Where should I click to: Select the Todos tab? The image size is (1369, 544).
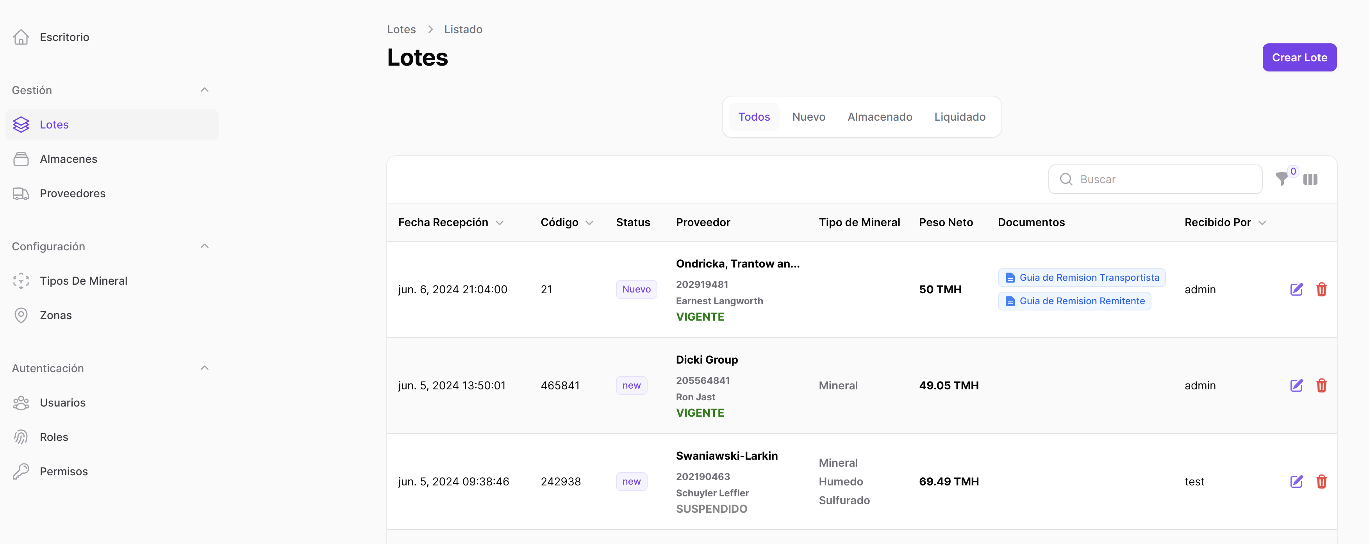pyautogui.click(x=753, y=117)
